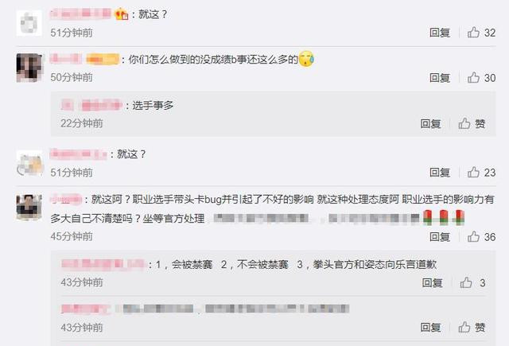
Task: Like the long comment with 36 likes
Action: [x=481, y=236]
